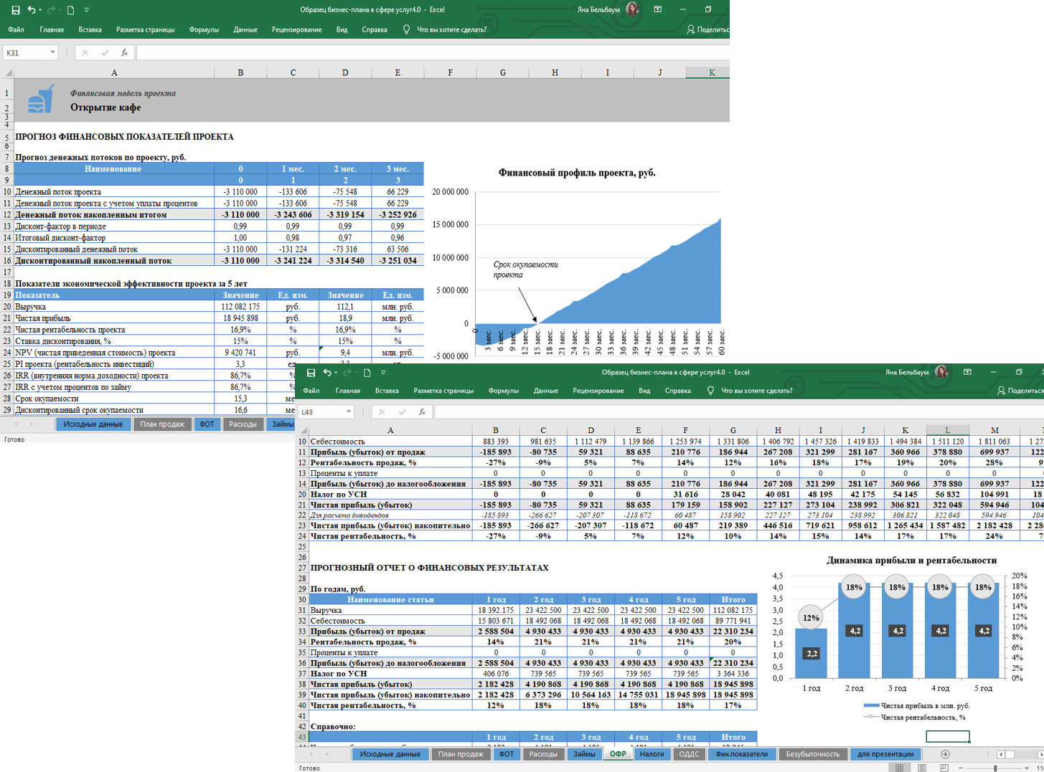Enable Page Break Preview in status bar
The image size is (1044, 772).
[x=944, y=768]
